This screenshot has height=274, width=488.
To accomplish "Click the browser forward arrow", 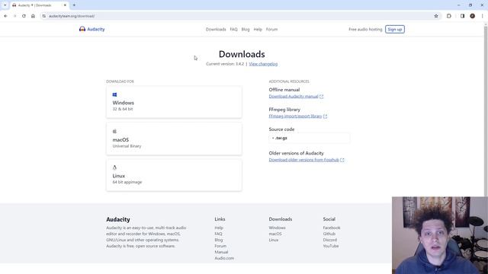I will (14, 16).
